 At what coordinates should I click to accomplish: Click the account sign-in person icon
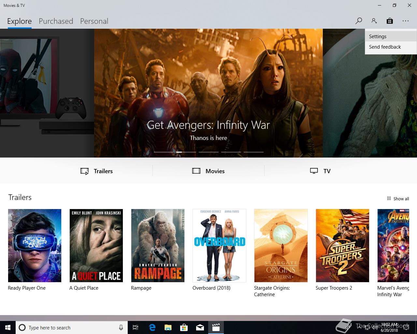pyautogui.click(x=374, y=21)
